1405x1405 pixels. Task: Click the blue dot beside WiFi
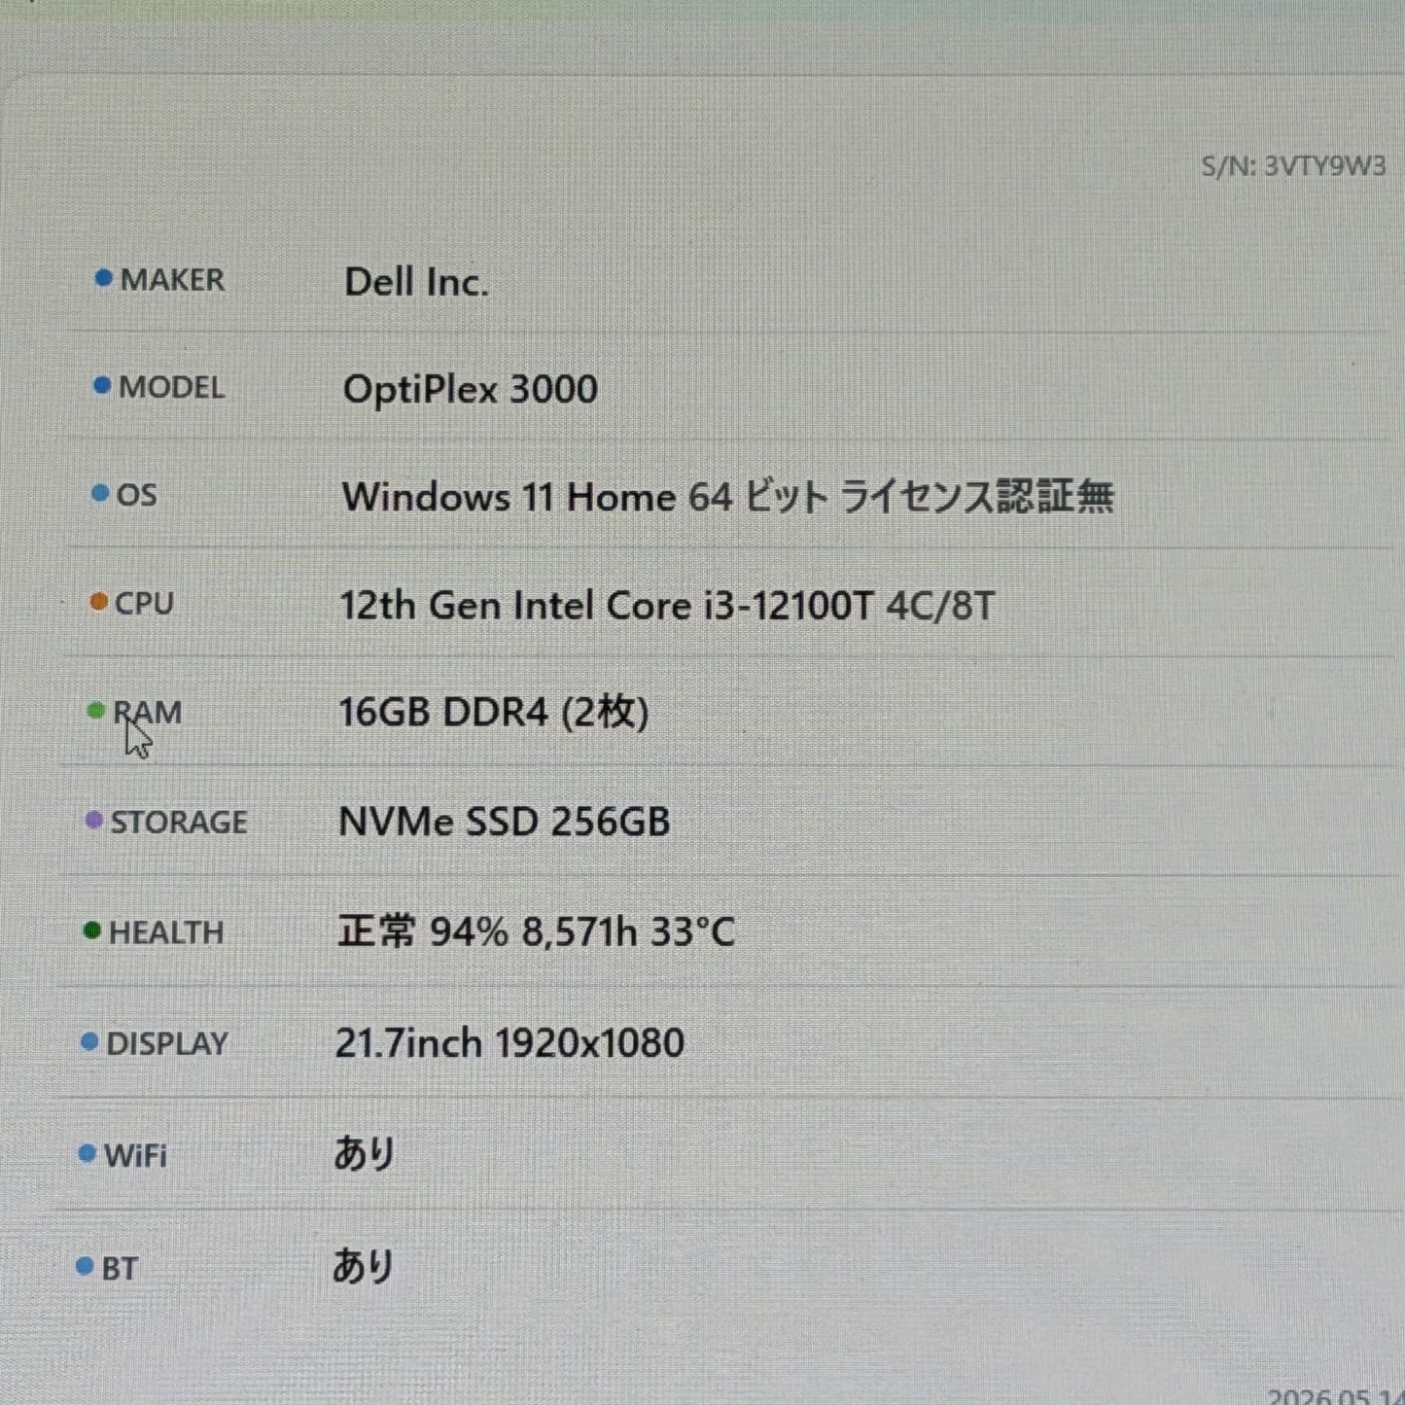pos(88,1154)
